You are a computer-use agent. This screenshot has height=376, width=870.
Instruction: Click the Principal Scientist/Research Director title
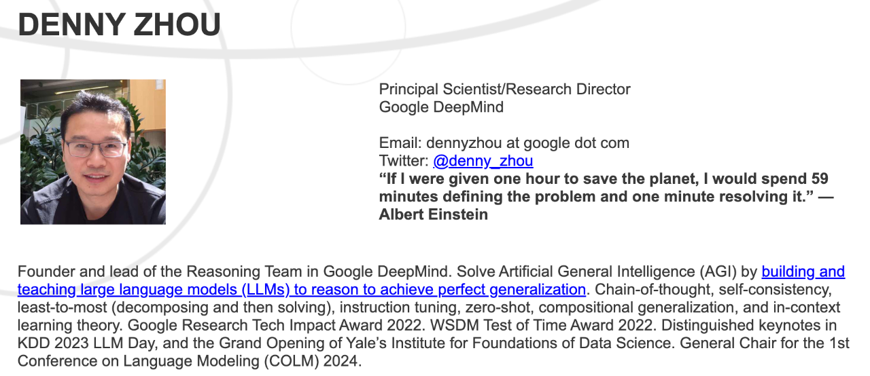tap(504, 89)
